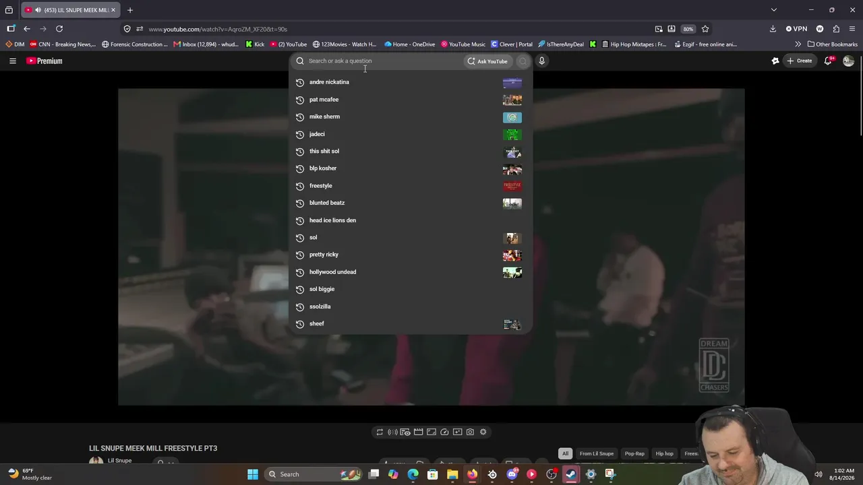Open the Windows Start menu
The image size is (863, 485).
(x=252, y=474)
